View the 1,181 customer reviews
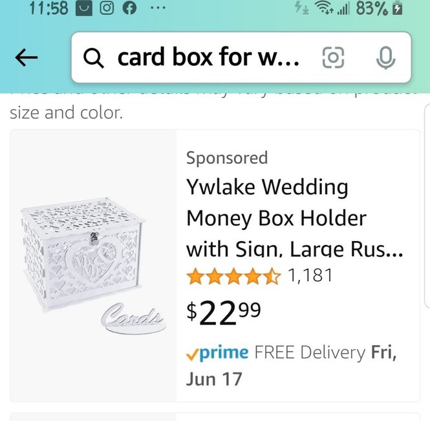 tap(310, 276)
